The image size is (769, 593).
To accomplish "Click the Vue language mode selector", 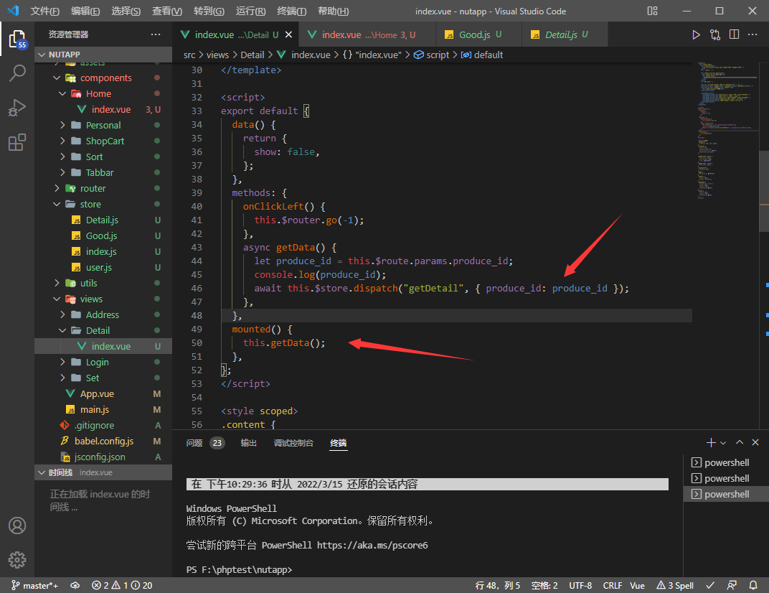I will point(637,585).
